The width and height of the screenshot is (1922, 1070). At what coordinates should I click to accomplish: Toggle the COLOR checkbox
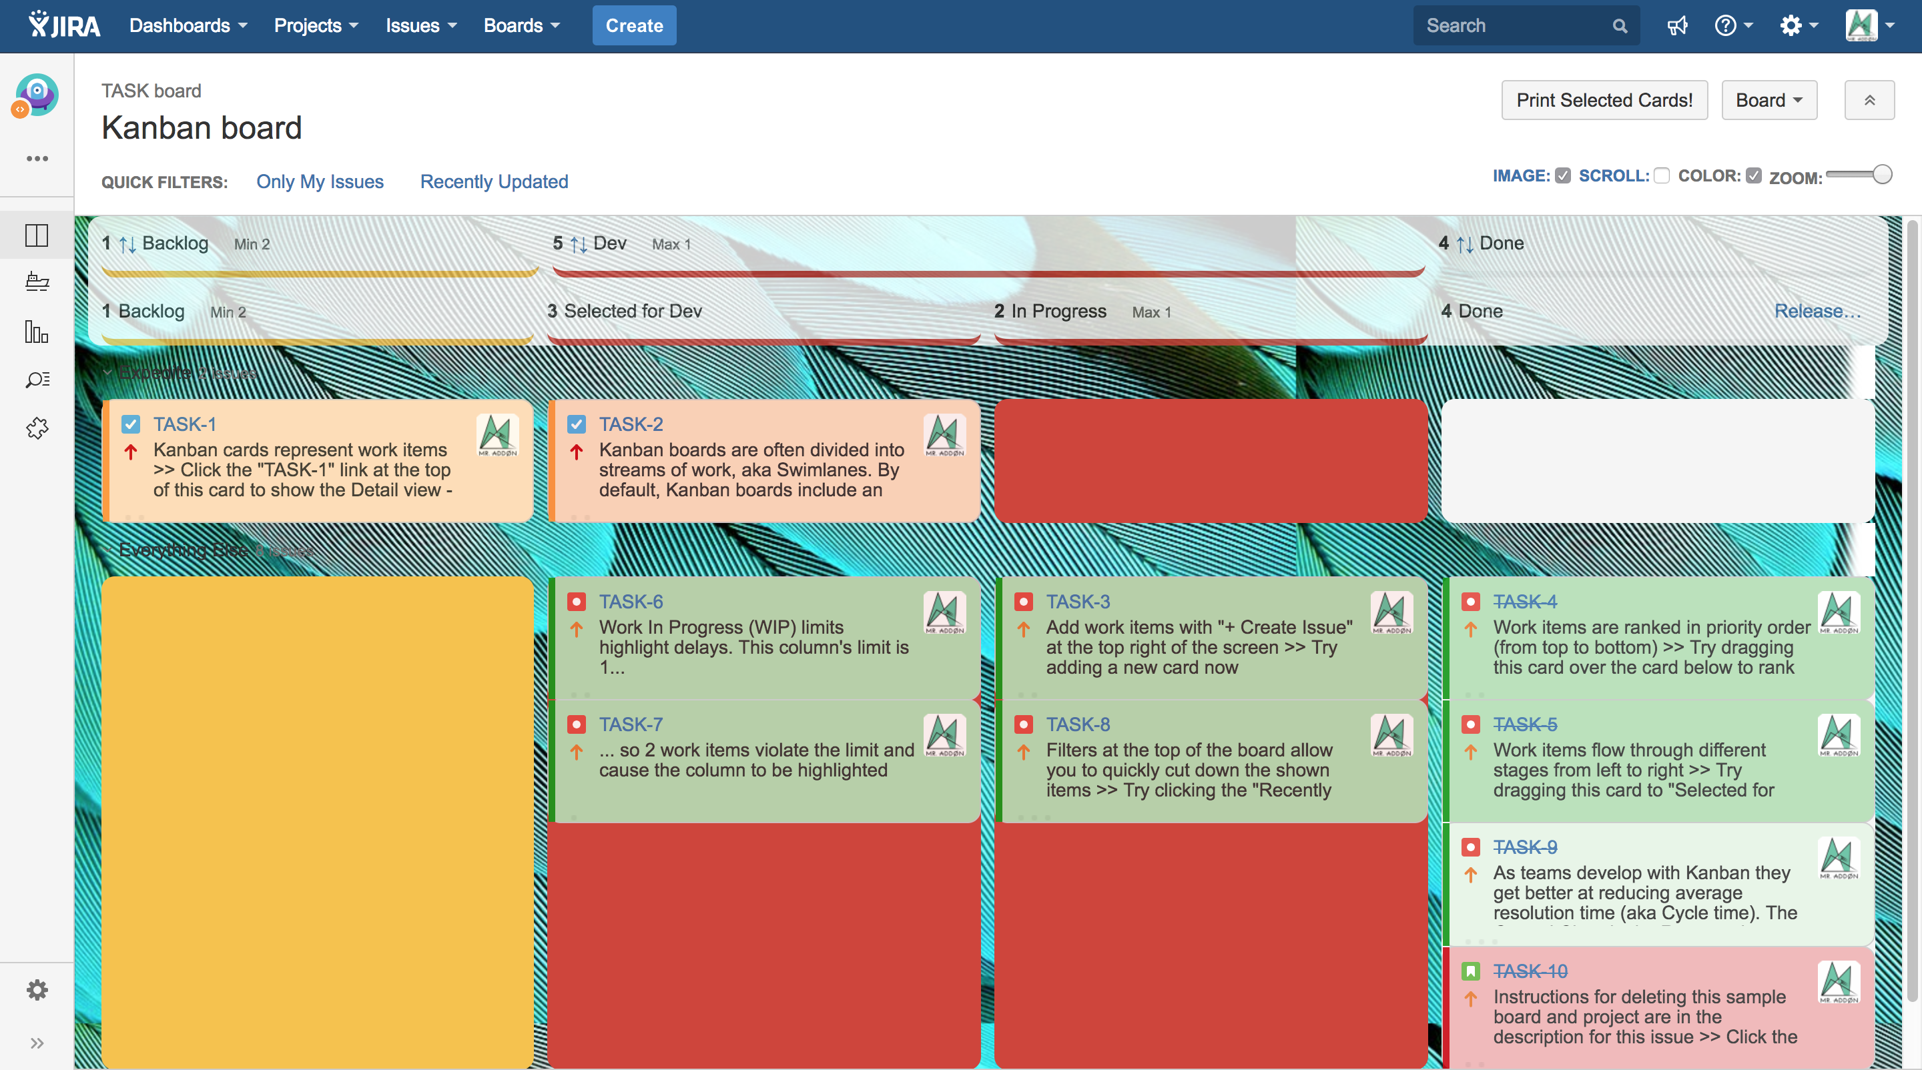tap(1753, 176)
